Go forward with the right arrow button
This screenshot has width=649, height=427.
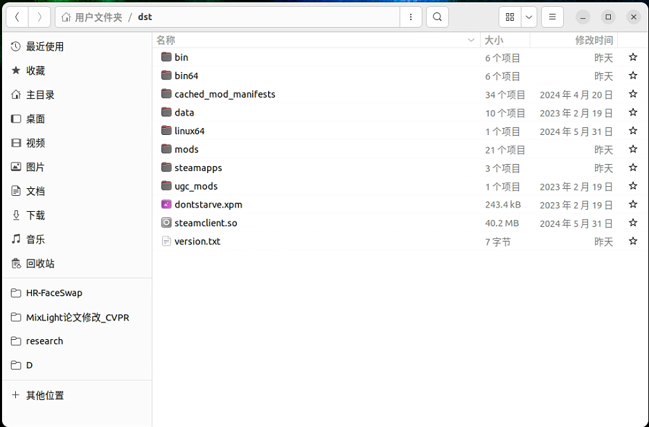pyautogui.click(x=39, y=17)
